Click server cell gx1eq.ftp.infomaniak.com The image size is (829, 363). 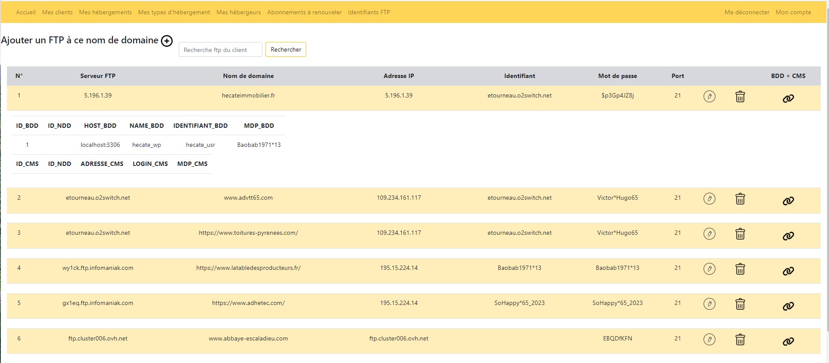[98, 303]
